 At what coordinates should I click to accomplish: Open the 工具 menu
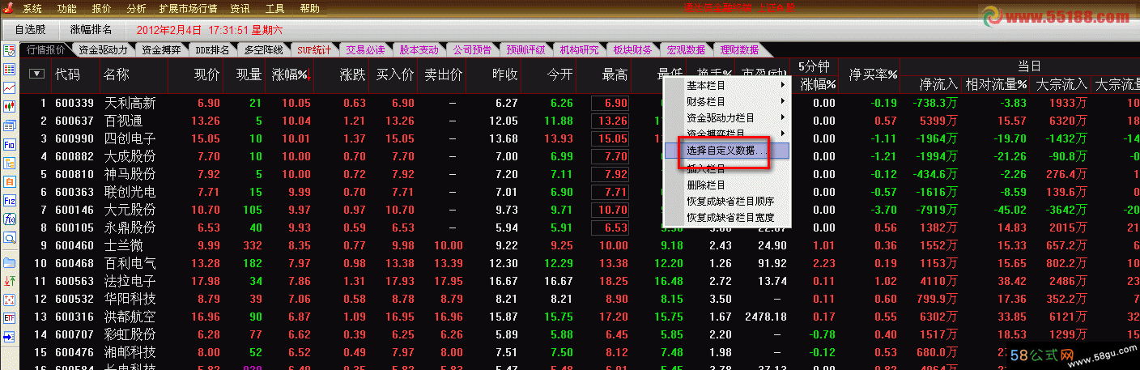click(x=275, y=9)
